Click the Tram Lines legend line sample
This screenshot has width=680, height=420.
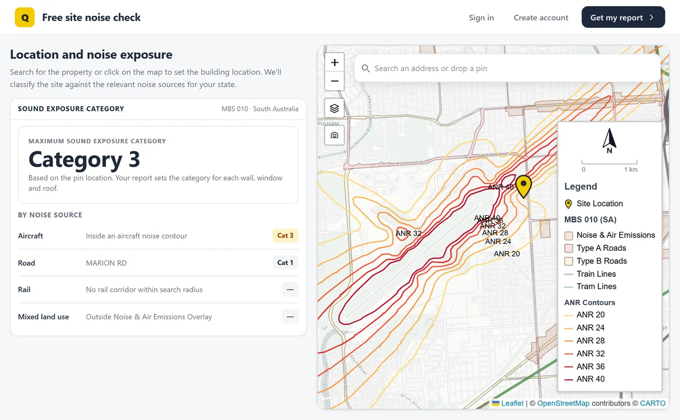click(569, 287)
